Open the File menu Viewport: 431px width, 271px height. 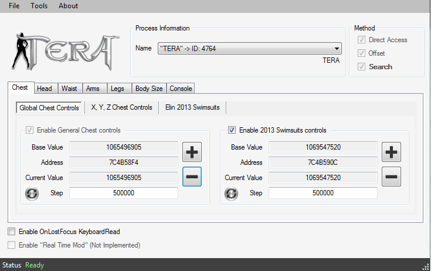(x=14, y=6)
